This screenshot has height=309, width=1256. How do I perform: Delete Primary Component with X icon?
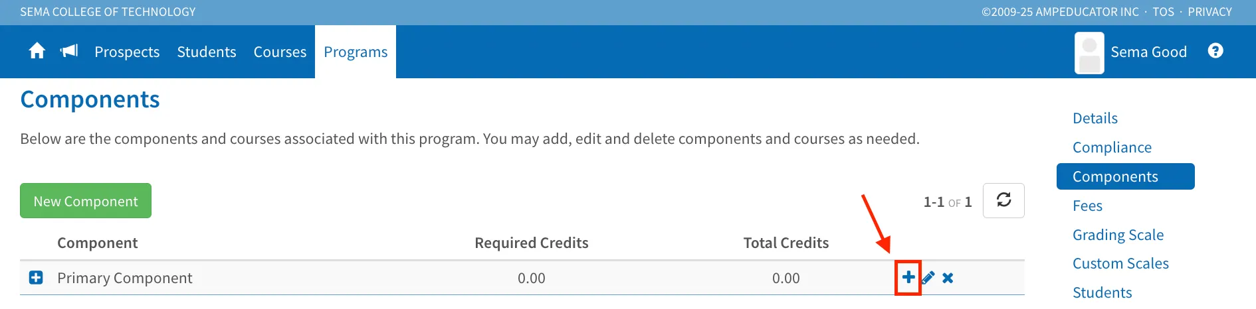(948, 278)
